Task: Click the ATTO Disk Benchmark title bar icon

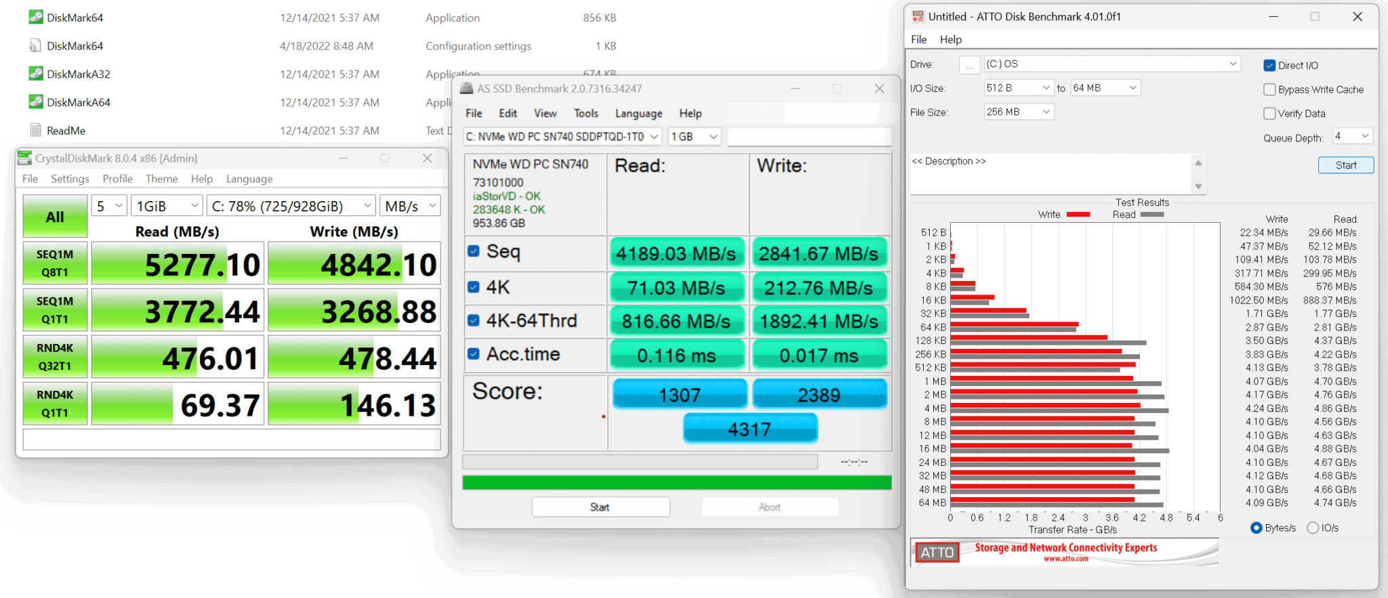Action: coord(918,16)
